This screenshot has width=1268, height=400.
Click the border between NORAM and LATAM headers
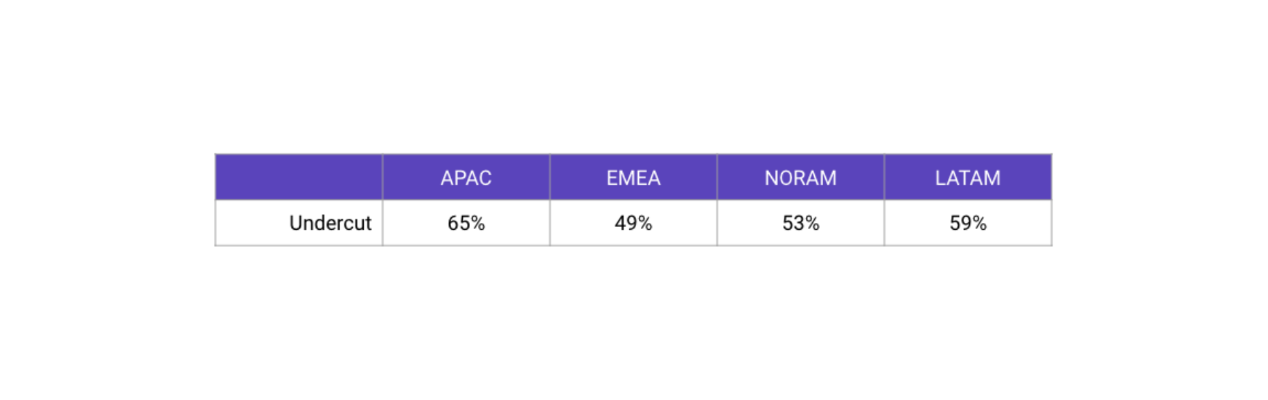pyautogui.click(x=885, y=178)
